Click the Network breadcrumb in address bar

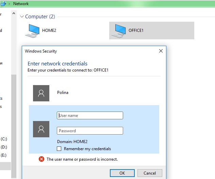21,4
